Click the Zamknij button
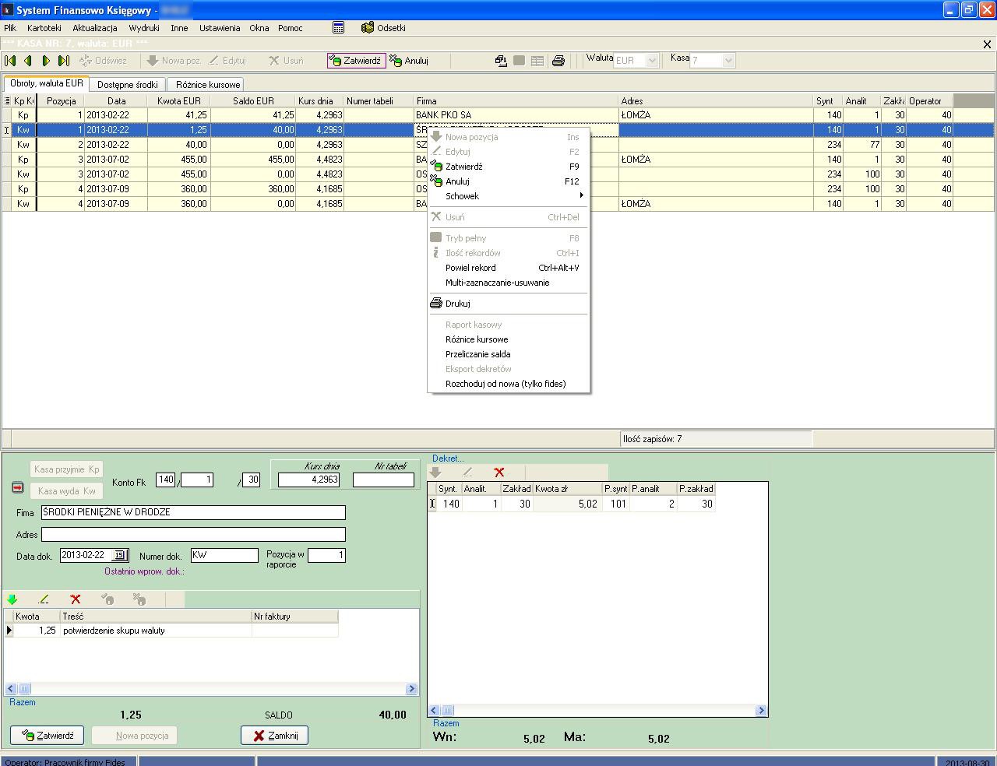 274,736
